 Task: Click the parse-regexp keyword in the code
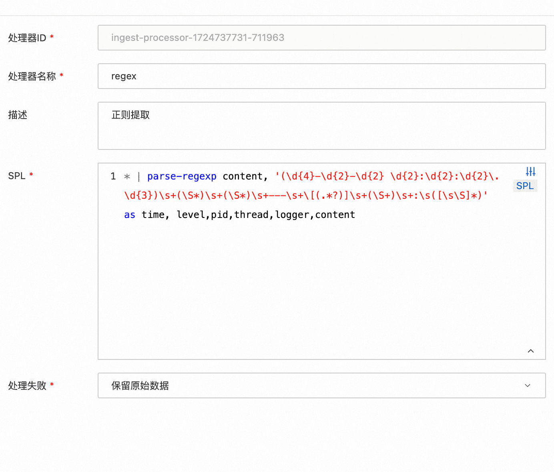coord(182,176)
